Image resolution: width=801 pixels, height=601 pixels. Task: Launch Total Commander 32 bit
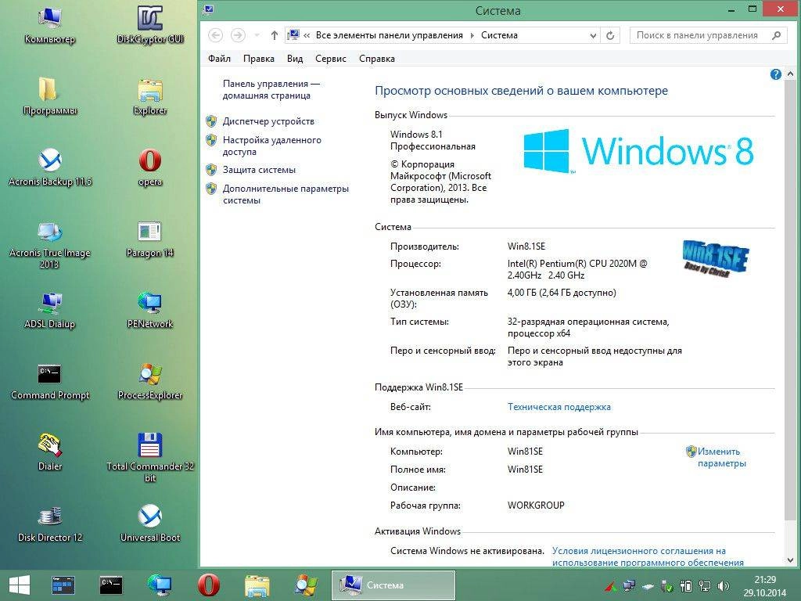coord(149,457)
